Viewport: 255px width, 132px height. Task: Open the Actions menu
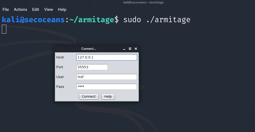[21, 10]
